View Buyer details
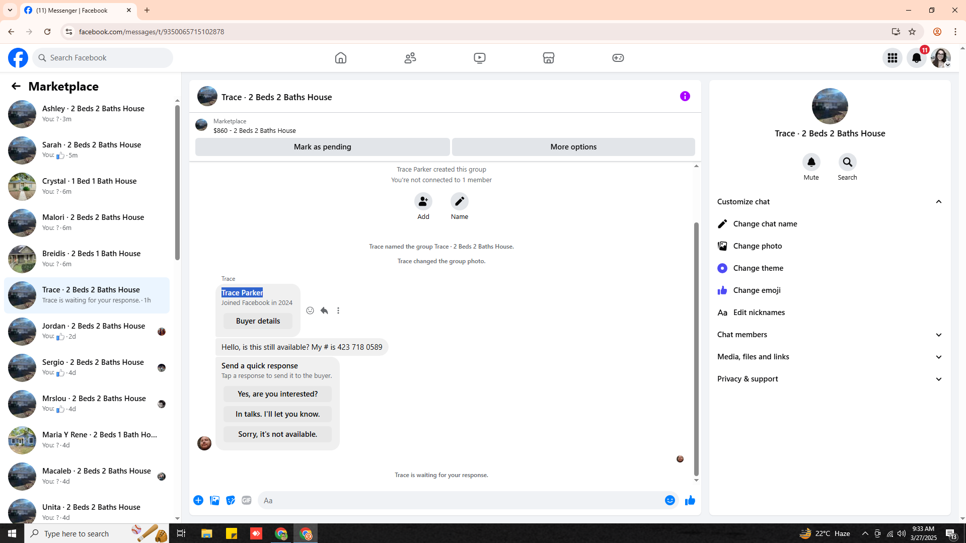 (258, 321)
